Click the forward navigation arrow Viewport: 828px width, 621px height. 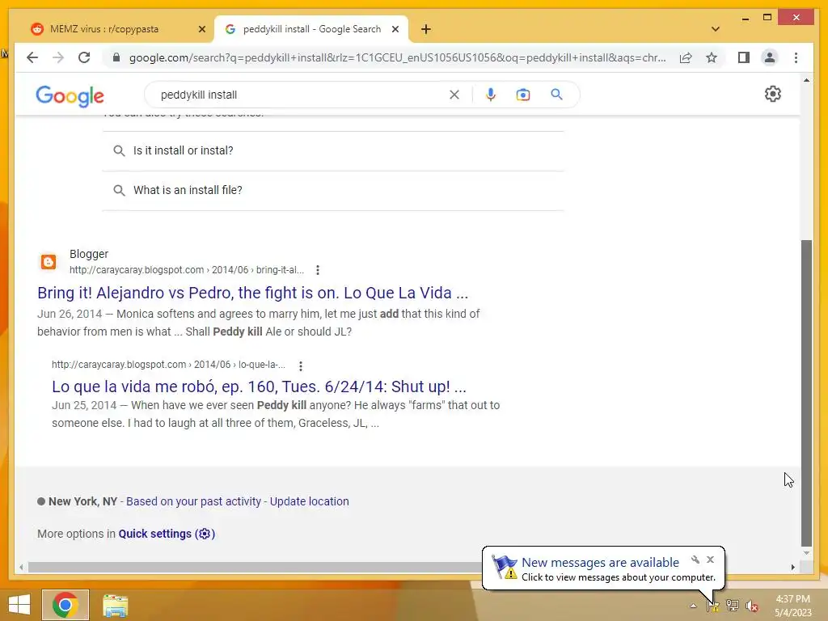(x=58, y=57)
